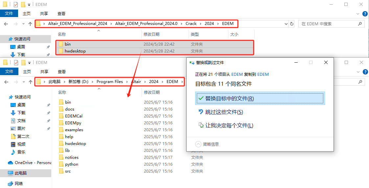Expand ribbon chevron in the top window
The height and width of the screenshot is (188, 369).
pos(358,14)
